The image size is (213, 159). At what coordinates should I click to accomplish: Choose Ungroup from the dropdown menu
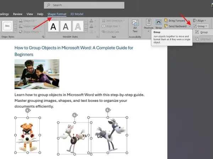(x=203, y=39)
